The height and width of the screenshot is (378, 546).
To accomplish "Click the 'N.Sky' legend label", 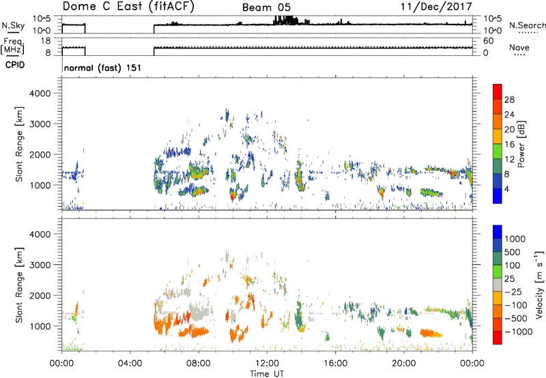I will click(x=13, y=25).
